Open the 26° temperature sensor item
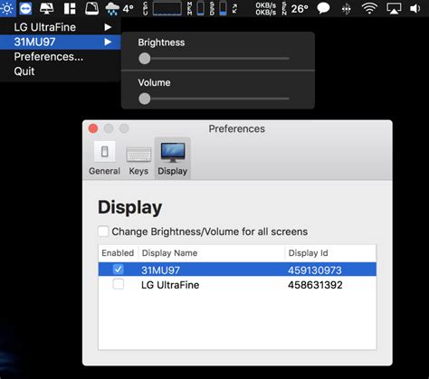The image size is (429, 379). click(300, 9)
